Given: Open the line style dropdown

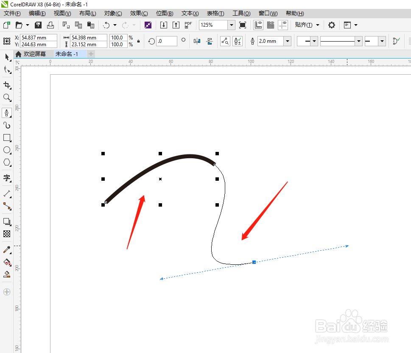Looking at the screenshot, I should 358,41.
